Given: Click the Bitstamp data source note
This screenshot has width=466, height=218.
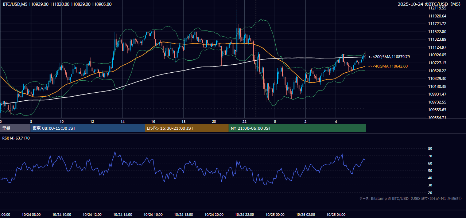Looking at the screenshot, I should coord(411,198).
